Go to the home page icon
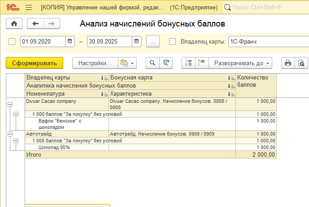 click(14, 24)
